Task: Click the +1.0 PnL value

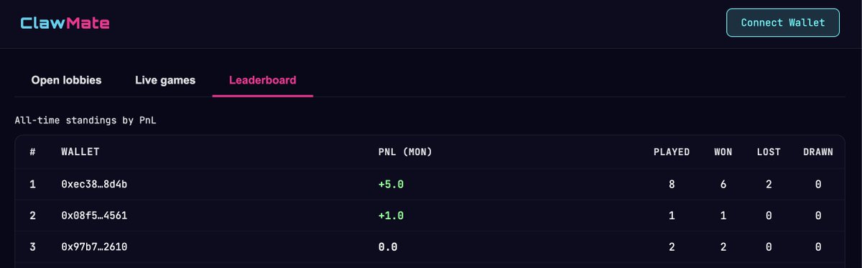Action: (391, 216)
